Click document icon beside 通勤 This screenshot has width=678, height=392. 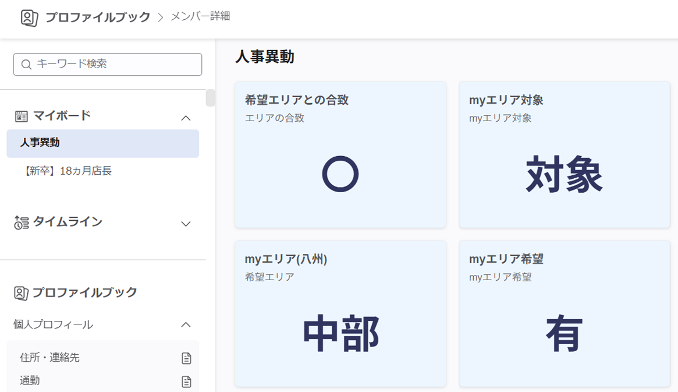pyautogui.click(x=186, y=382)
